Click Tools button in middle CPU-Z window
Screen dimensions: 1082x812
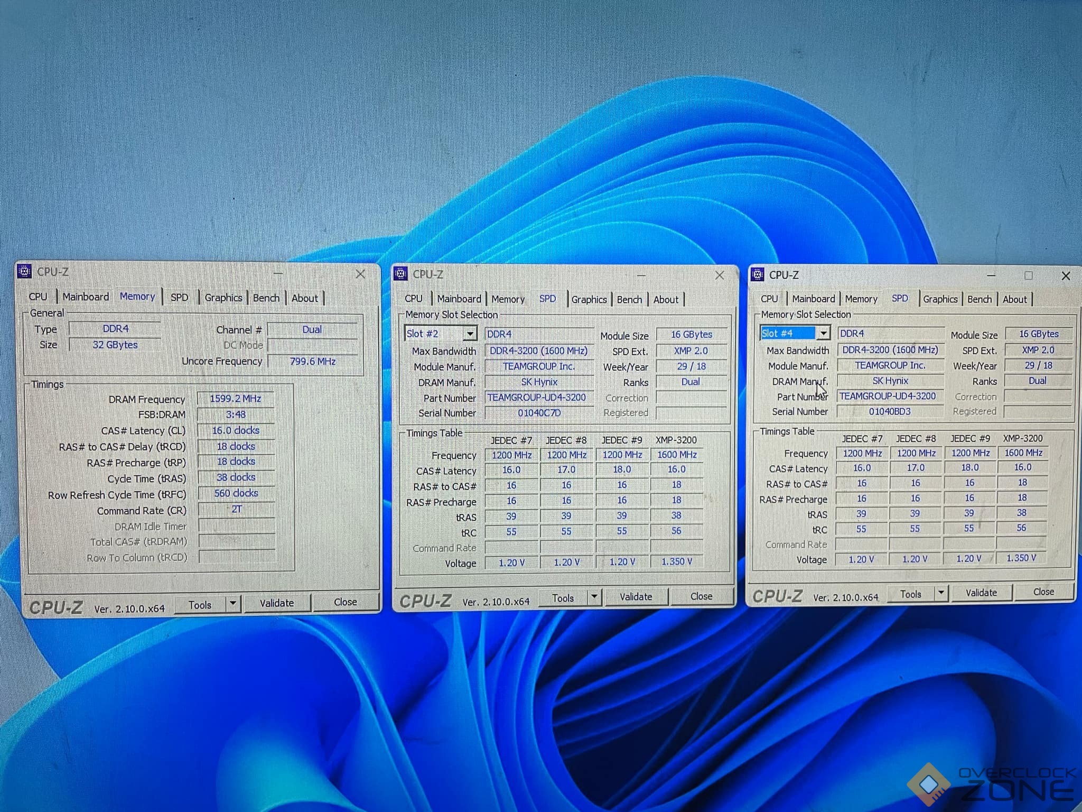click(x=563, y=598)
